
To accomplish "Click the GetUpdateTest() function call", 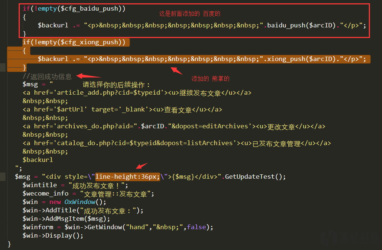I will tap(255, 177).
